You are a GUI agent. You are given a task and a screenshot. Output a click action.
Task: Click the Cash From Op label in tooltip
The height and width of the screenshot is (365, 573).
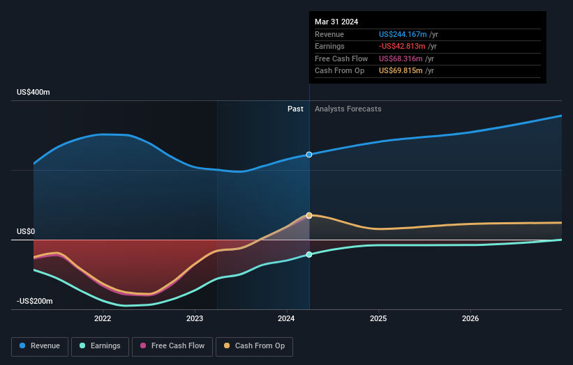339,71
